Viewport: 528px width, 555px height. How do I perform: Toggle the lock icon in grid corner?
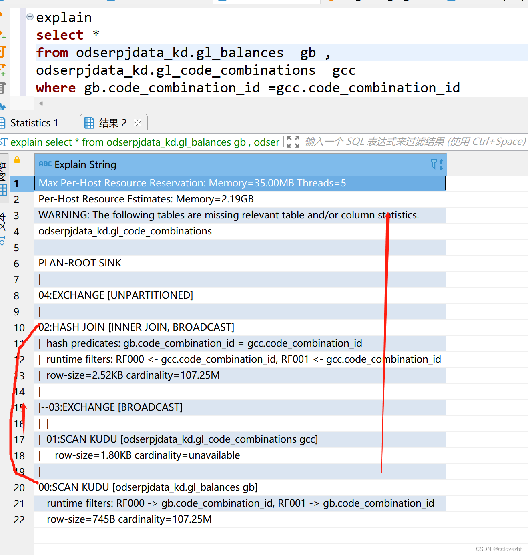[x=16, y=159]
